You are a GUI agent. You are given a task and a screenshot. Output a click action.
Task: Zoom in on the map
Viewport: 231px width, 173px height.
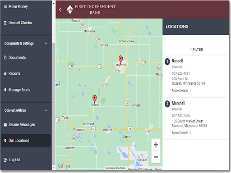156,145
